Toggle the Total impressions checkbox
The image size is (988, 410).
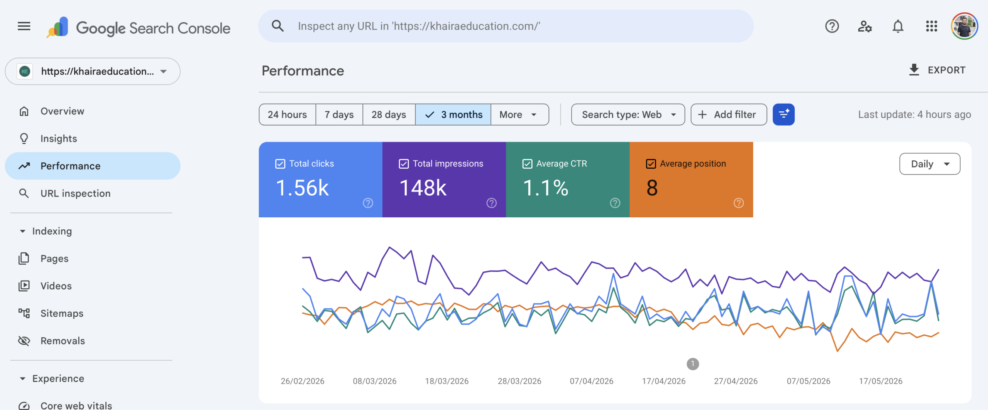click(404, 164)
